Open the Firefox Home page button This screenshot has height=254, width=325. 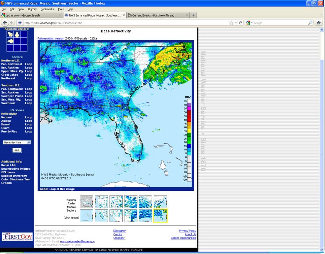(x=318, y=23)
